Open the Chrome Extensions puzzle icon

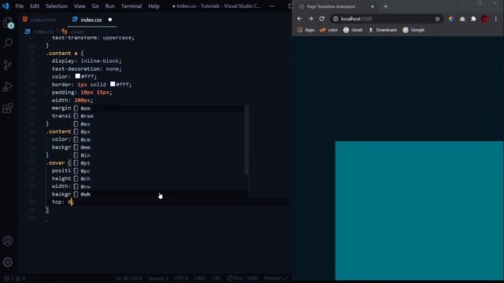click(x=473, y=19)
